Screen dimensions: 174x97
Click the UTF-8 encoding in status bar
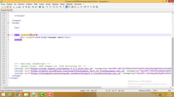[155, 91]
